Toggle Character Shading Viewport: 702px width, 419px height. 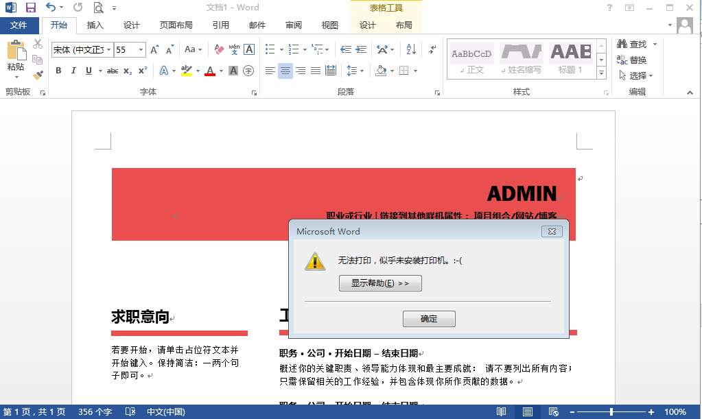233,71
